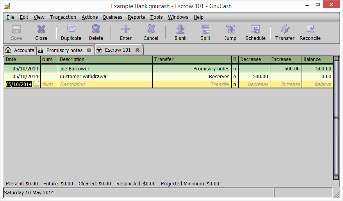The width and height of the screenshot is (343, 201).
Task: Toggle reconciled flag on Joe Borrower row
Action: [x=235, y=69]
